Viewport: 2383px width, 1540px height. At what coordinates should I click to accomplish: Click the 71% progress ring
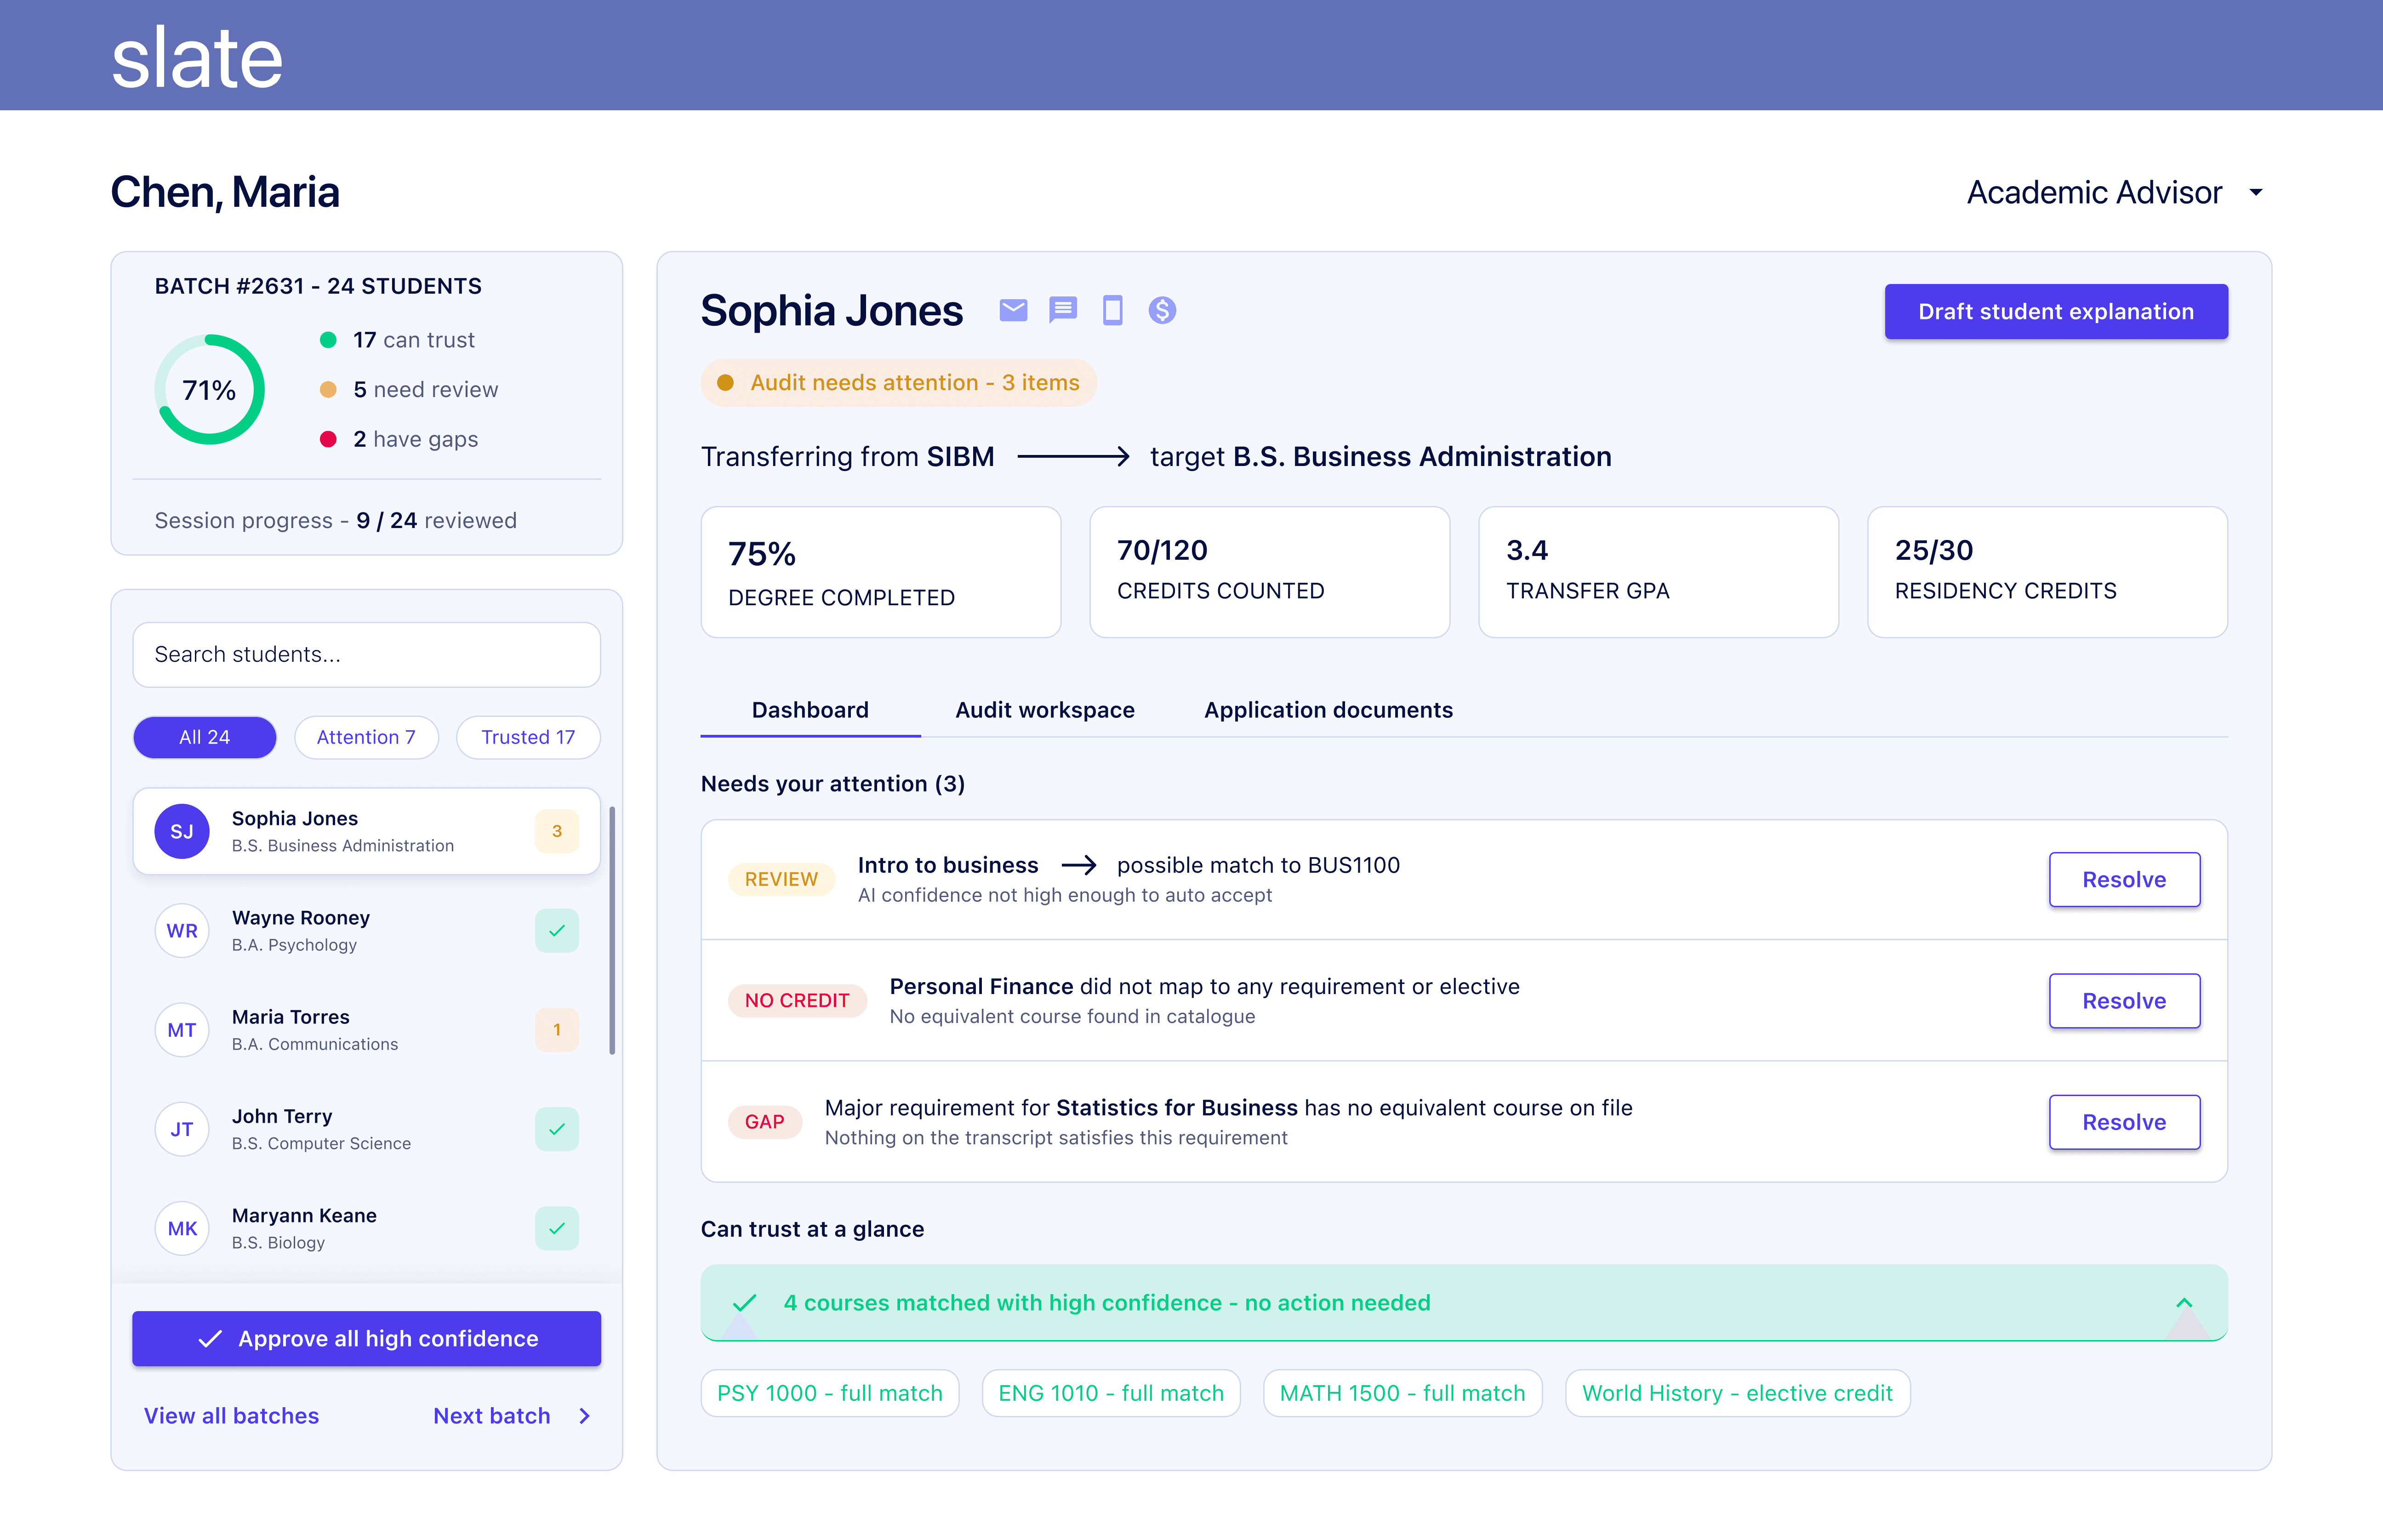coord(209,389)
